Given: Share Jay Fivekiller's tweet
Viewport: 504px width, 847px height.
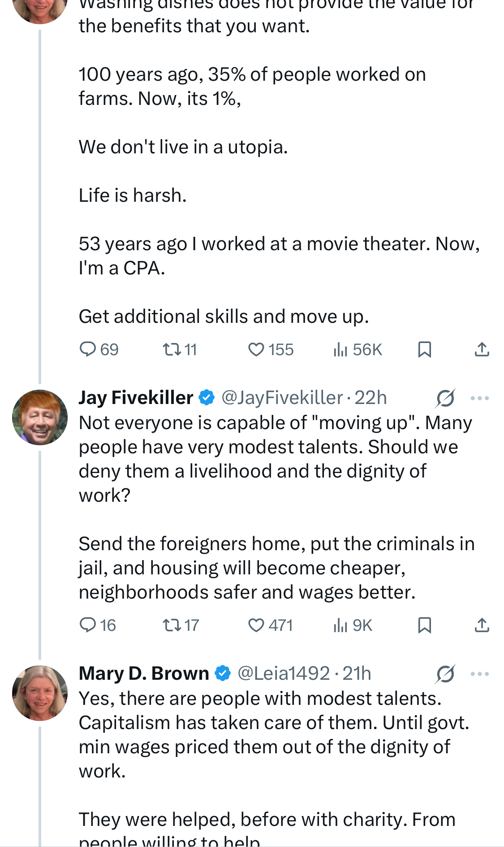Looking at the screenshot, I should 482,625.
